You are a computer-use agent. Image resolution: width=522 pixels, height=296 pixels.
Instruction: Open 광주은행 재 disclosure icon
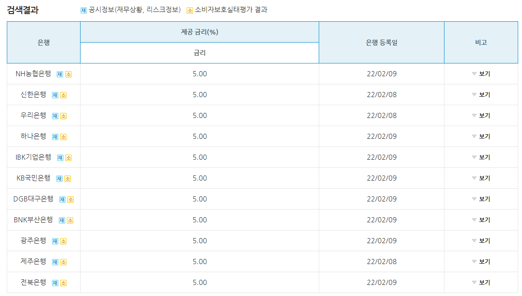click(55, 241)
